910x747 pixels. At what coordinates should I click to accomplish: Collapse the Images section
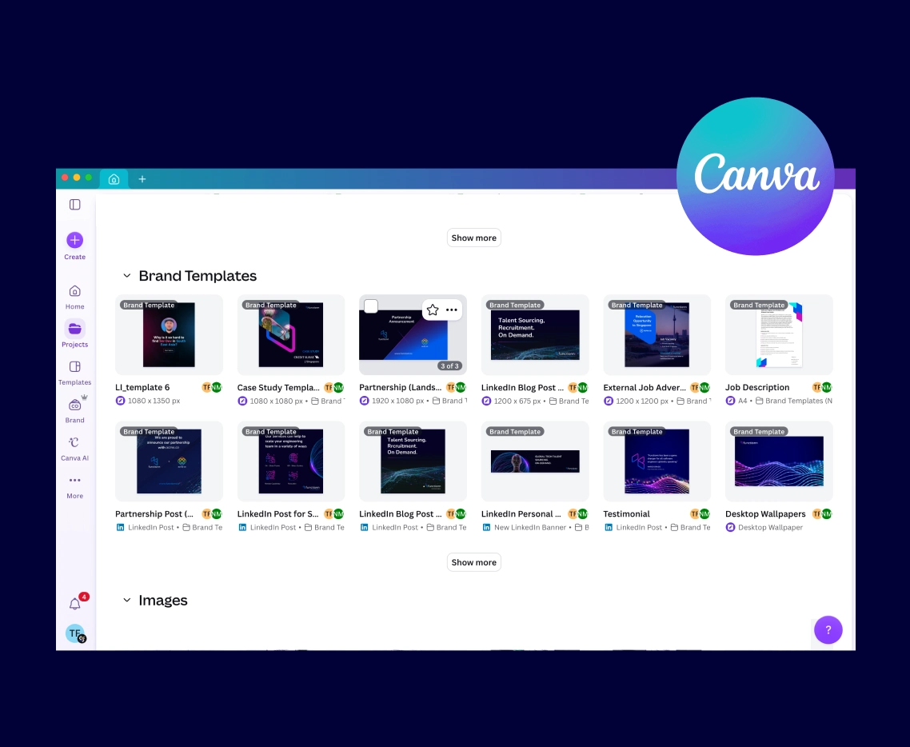(x=126, y=600)
